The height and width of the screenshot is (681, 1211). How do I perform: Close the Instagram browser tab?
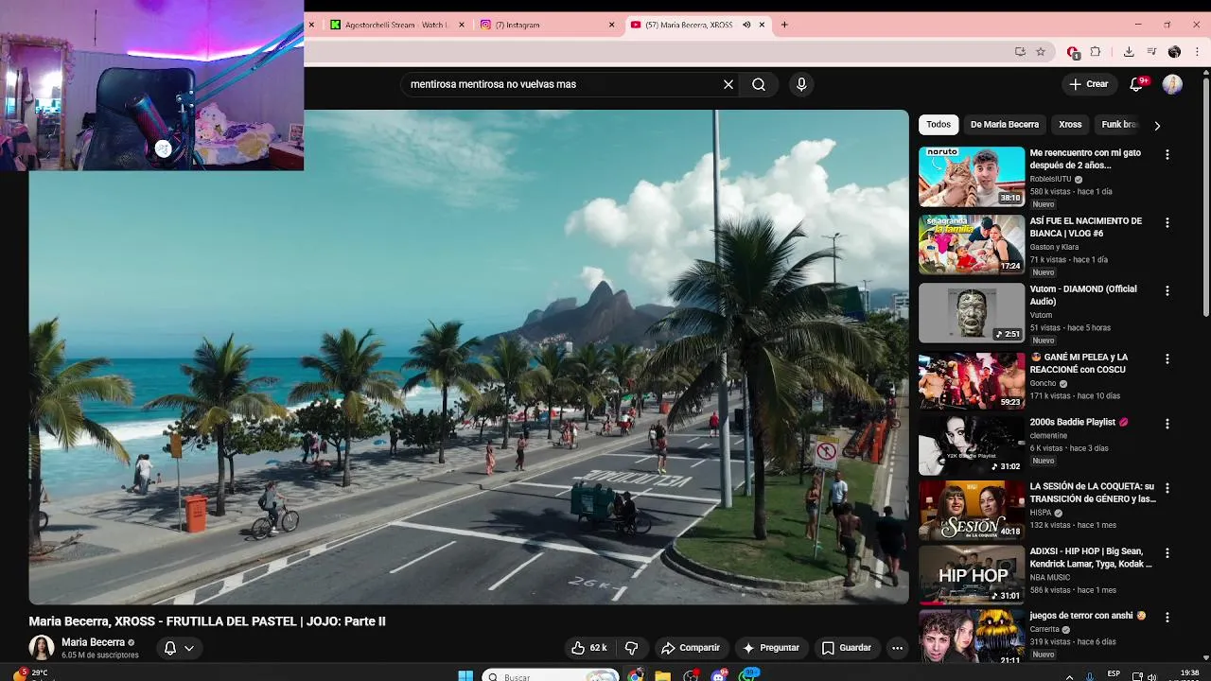point(611,25)
